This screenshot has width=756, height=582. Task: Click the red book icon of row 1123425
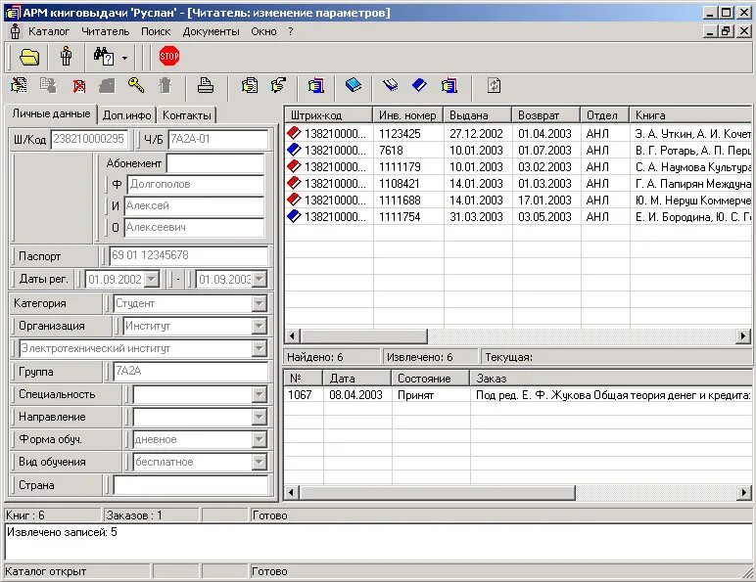(294, 133)
